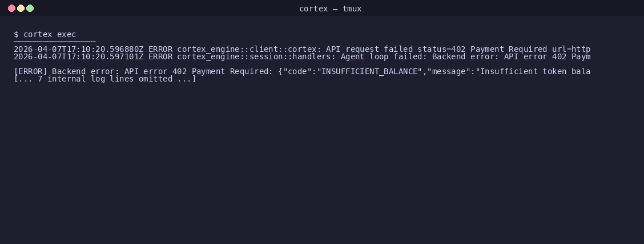644x244 pixels.
Task: Click the empty terminal area below the output
Action: [x=322, y=164]
